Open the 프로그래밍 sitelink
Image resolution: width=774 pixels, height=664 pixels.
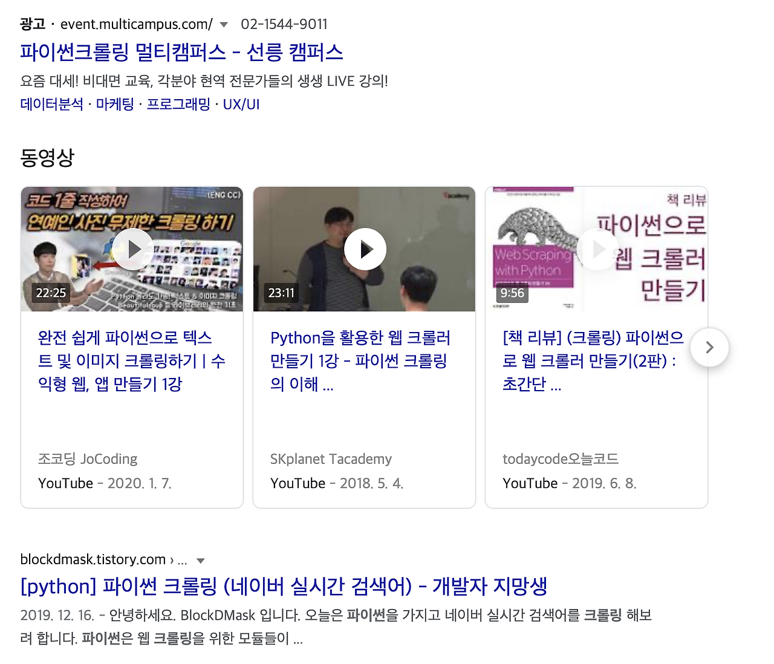coord(178,104)
